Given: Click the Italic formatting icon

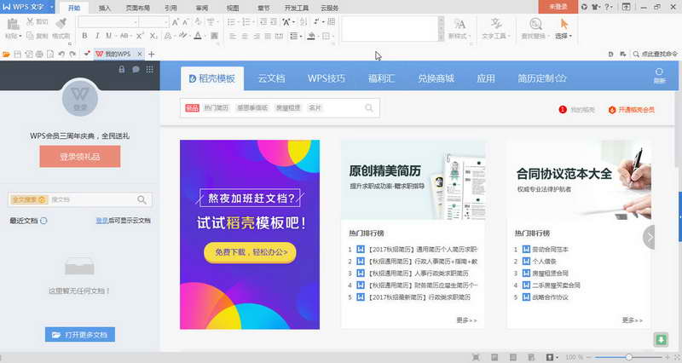Looking at the screenshot, I should [97, 36].
